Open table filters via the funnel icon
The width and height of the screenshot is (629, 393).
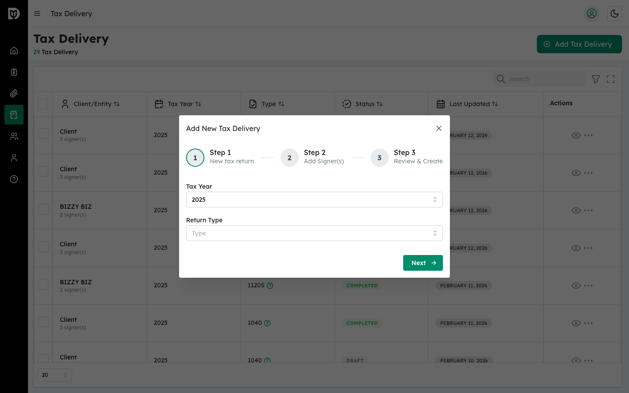point(595,79)
